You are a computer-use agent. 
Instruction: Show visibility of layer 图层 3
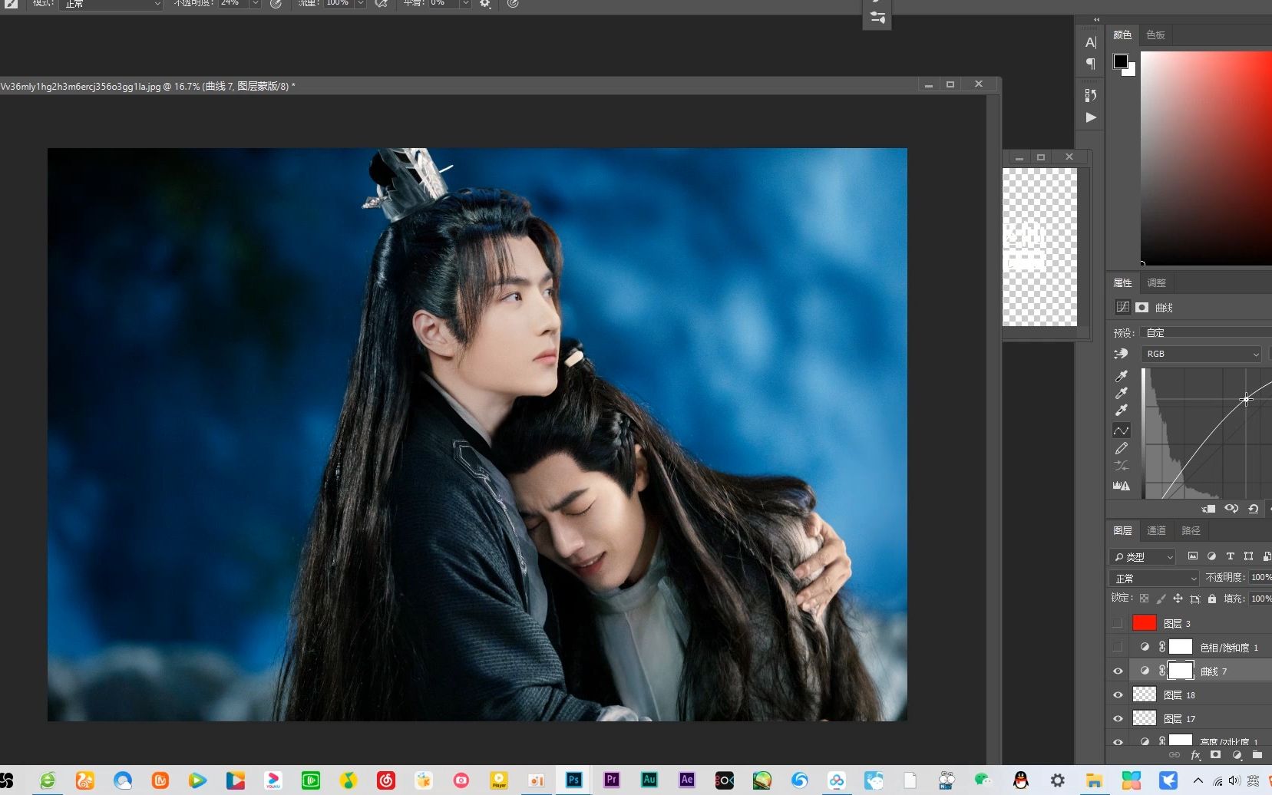pyautogui.click(x=1118, y=623)
